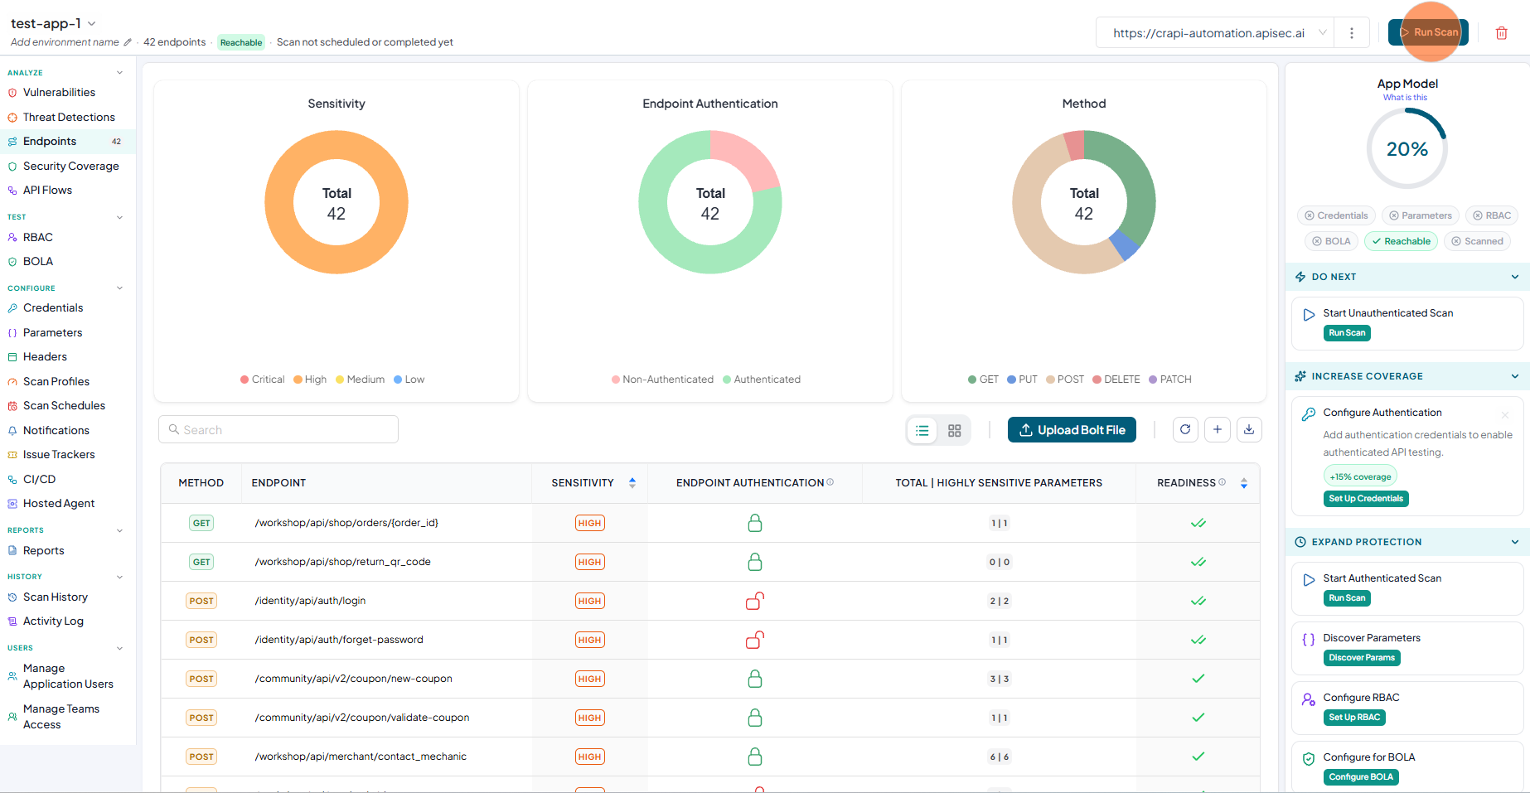Click the Start Authenticated Scan play icon
Viewport: 1530px width, 793px height.
click(1309, 580)
